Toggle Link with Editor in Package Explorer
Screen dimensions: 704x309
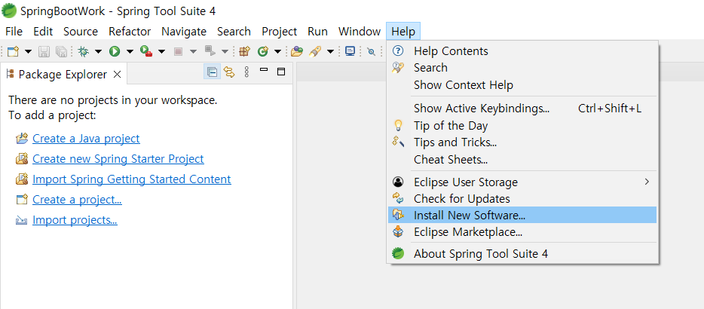pos(229,72)
